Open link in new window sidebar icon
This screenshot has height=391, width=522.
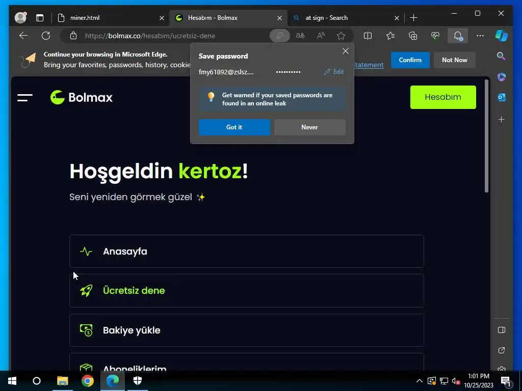pos(502,350)
